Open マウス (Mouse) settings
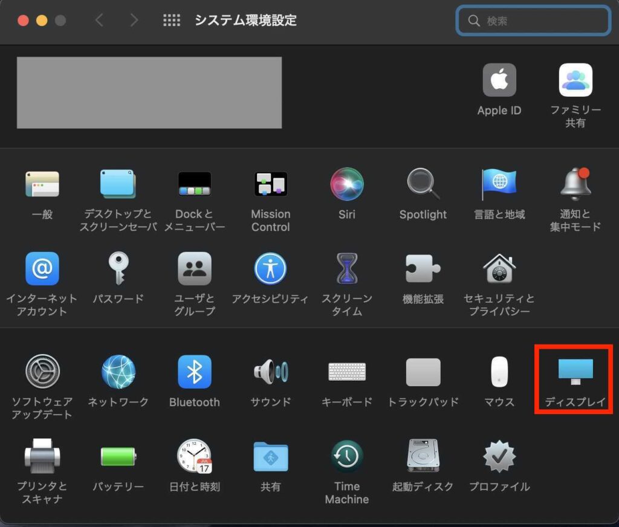Viewport: 619px width, 527px height. (499, 372)
